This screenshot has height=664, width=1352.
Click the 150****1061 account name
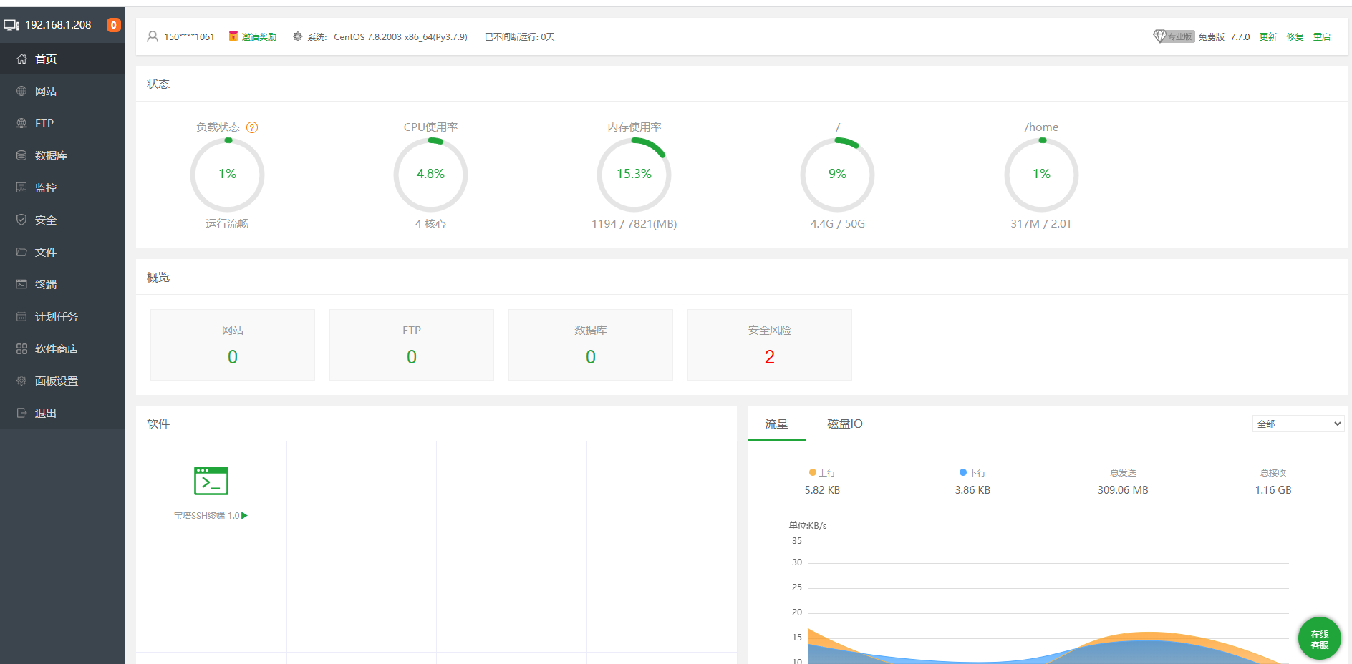189,36
